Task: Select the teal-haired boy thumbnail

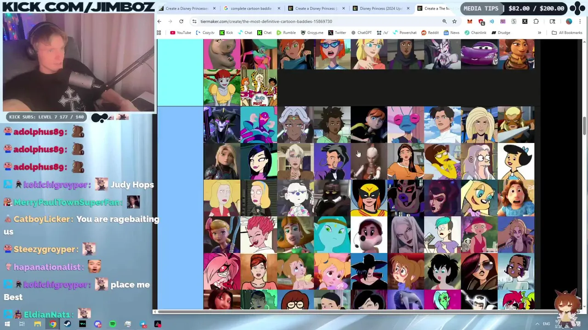Action: pyautogui.click(x=442, y=235)
